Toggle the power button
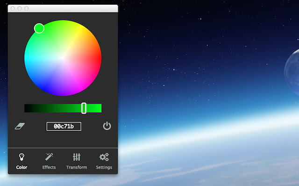This screenshot has width=299, height=186. (x=107, y=126)
